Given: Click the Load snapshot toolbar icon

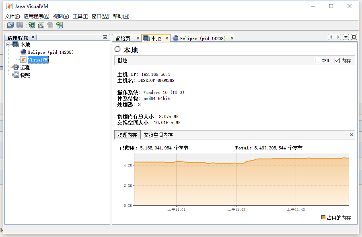Looking at the screenshot, I should point(10,25).
